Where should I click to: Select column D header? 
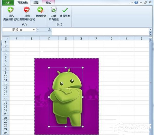(x=66, y=38)
